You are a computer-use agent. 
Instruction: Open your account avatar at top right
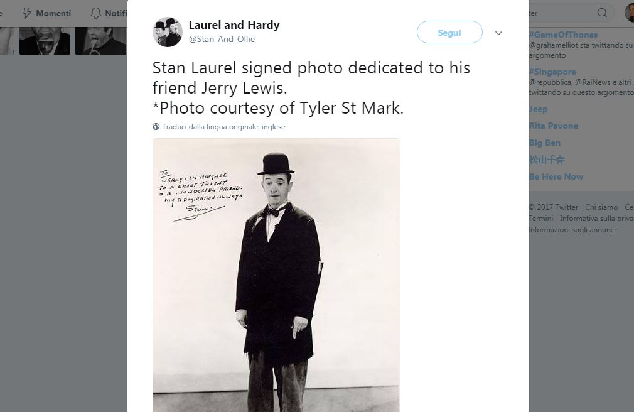pyautogui.click(x=629, y=13)
